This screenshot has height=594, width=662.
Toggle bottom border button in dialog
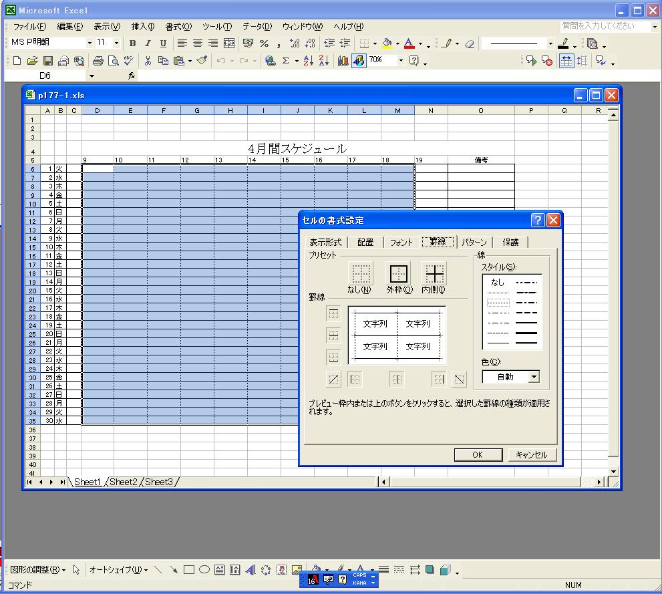[333, 357]
